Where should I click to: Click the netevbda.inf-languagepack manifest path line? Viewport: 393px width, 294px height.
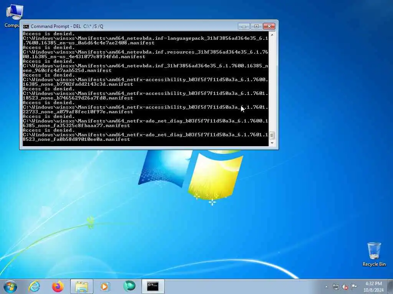tap(145, 38)
